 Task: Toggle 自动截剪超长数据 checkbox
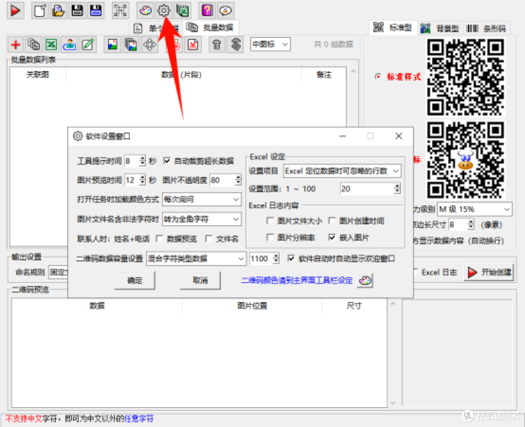[x=167, y=161]
